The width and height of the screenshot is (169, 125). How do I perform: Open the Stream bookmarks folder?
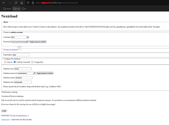tap(7, 9)
